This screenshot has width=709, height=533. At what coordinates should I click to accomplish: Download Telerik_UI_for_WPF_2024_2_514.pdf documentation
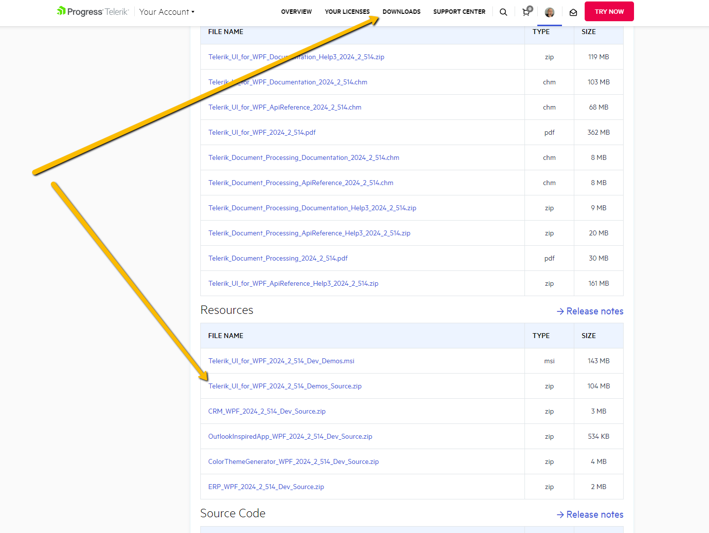click(262, 133)
